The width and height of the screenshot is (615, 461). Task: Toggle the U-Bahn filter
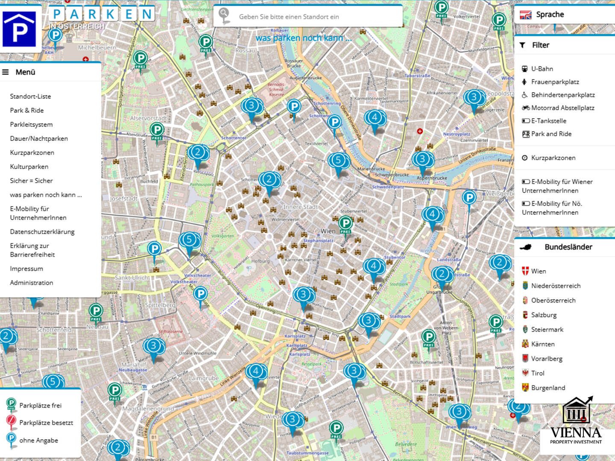[542, 69]
